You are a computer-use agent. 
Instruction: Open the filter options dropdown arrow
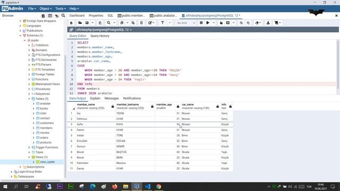point(170,23)
